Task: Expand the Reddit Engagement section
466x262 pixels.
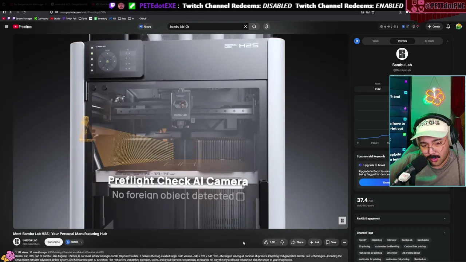Action: [x=445, y=219]
